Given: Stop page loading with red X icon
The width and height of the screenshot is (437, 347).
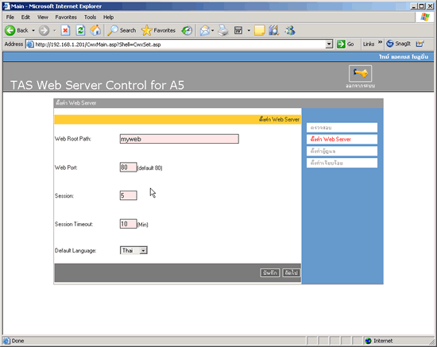Looking at the screenshot, I should 65,30.
